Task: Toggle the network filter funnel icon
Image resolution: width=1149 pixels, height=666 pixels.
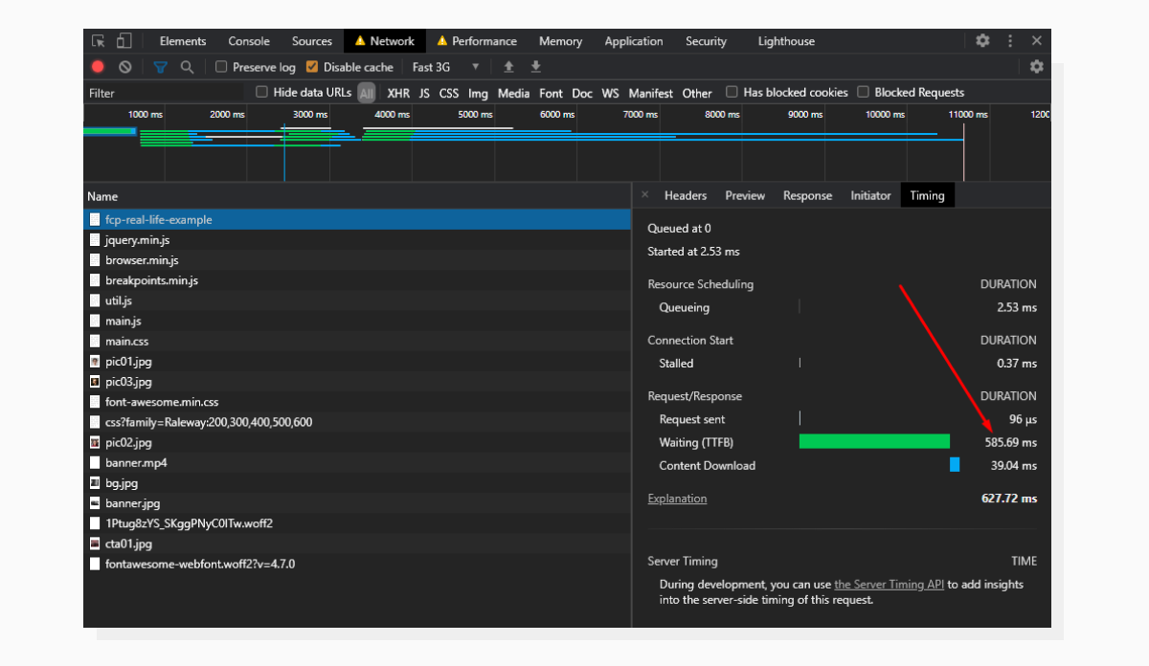Action: (x=160, y=67)
